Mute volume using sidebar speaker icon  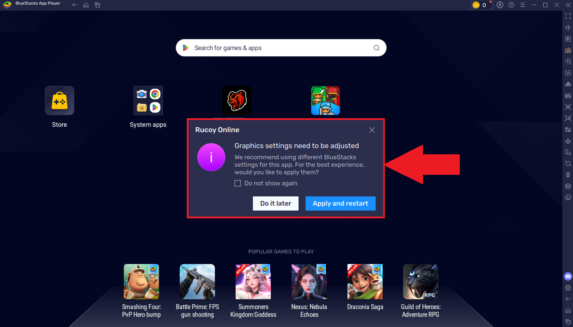(x=568, y=28)
